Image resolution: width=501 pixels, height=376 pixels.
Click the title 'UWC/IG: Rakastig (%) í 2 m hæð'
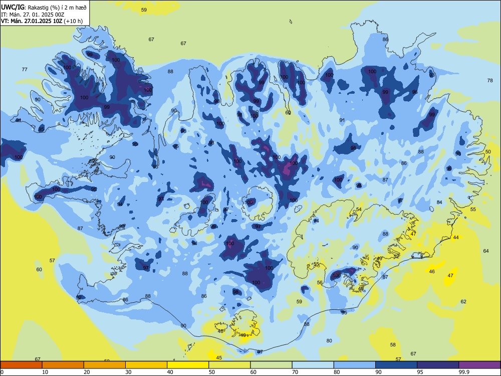pyautogui.click(x=44, y=8)
